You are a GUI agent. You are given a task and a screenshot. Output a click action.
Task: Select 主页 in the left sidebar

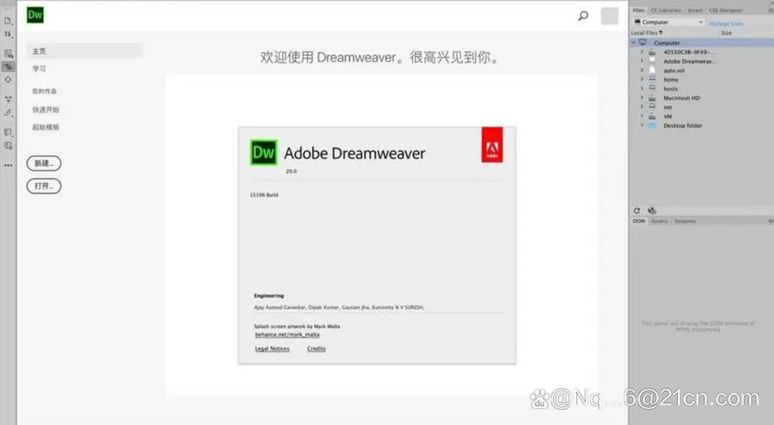pos(84,51)
